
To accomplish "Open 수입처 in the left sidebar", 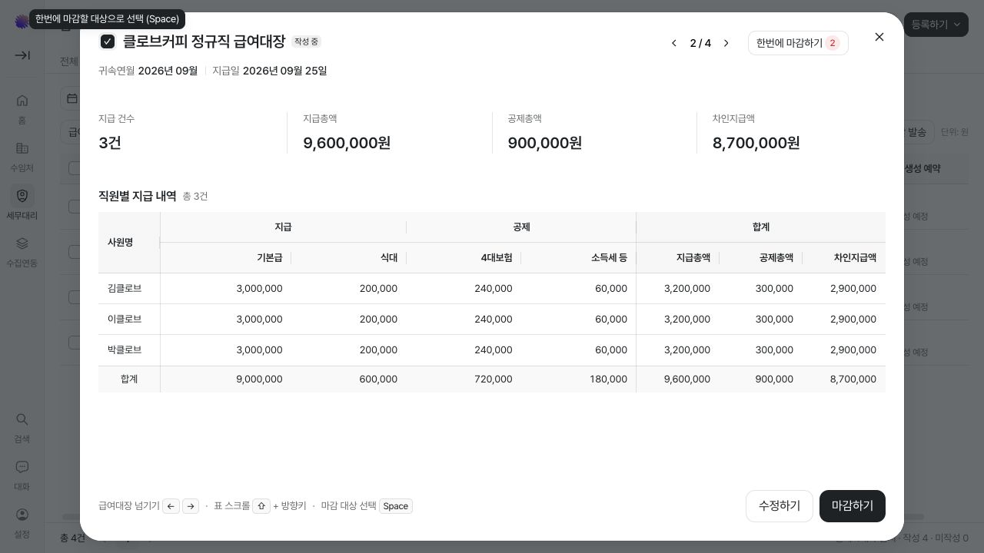I will [22, 156].
